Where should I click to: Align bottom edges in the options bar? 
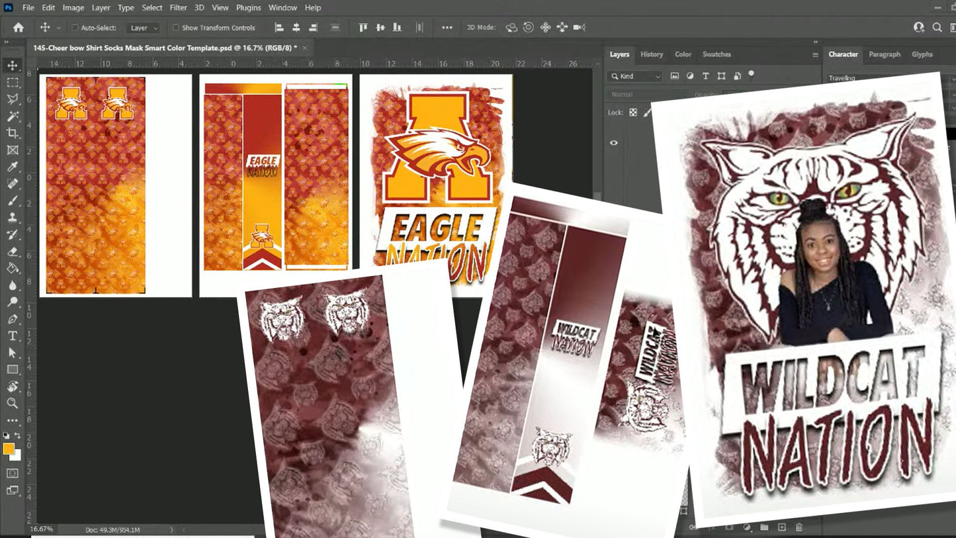tap(397, 28)
